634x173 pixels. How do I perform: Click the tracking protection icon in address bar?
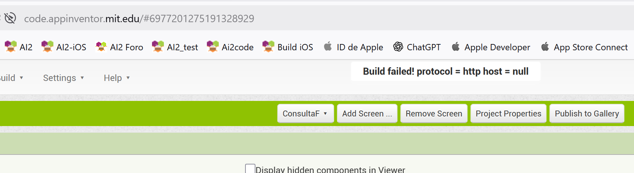(x=10, y=18)
